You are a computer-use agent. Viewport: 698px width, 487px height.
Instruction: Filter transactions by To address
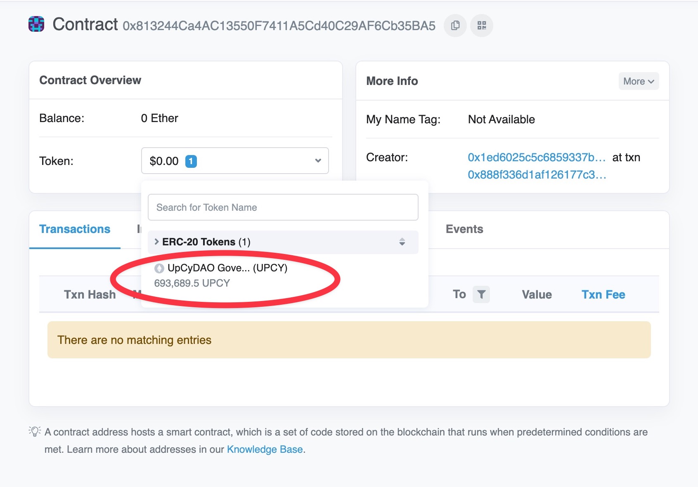(x=481, y=294)
